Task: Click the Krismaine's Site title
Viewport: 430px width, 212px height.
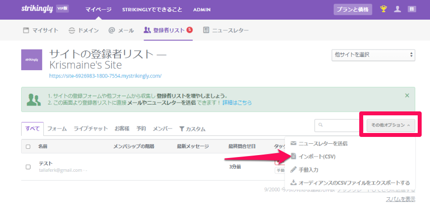Action: [86, 65]
